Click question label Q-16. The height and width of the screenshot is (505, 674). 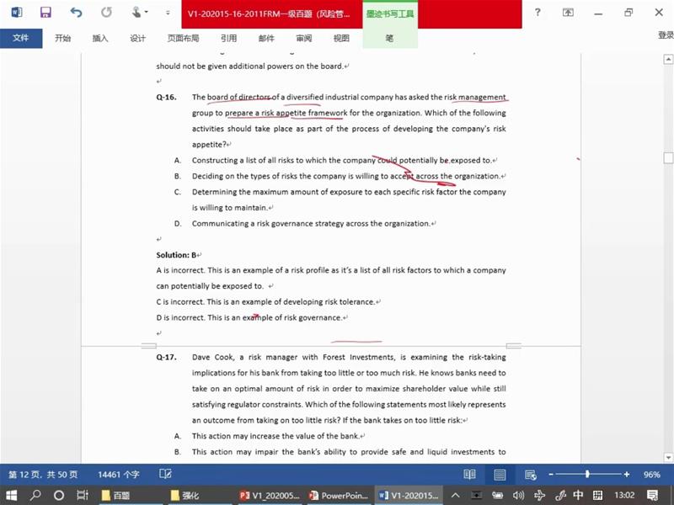click(x=166, y=97)
